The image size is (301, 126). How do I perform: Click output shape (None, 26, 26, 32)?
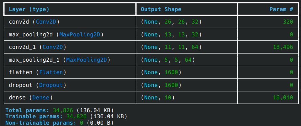(x=171, y=22)
